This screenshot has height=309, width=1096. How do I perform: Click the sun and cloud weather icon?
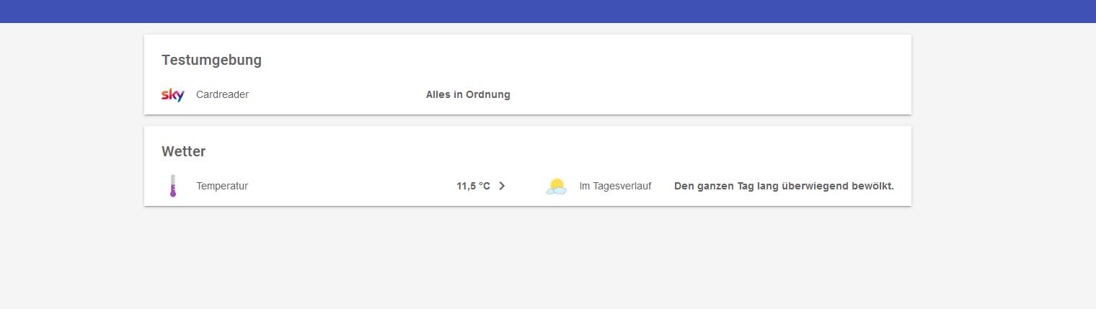(x=556, y=187)
